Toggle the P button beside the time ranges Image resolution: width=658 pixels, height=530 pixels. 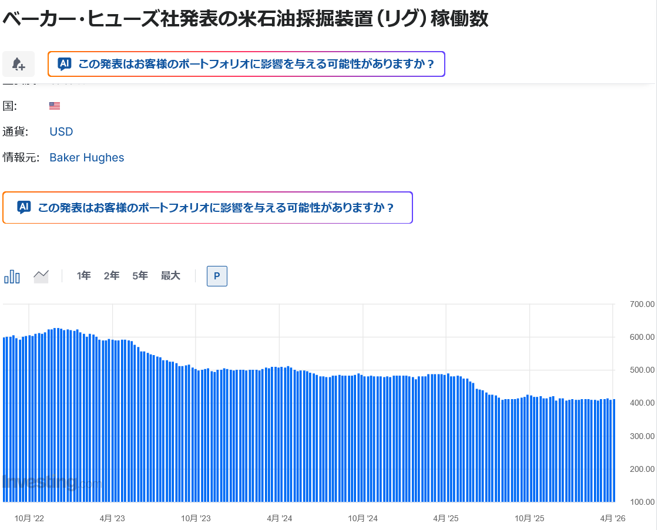click(x=217, y=276)
